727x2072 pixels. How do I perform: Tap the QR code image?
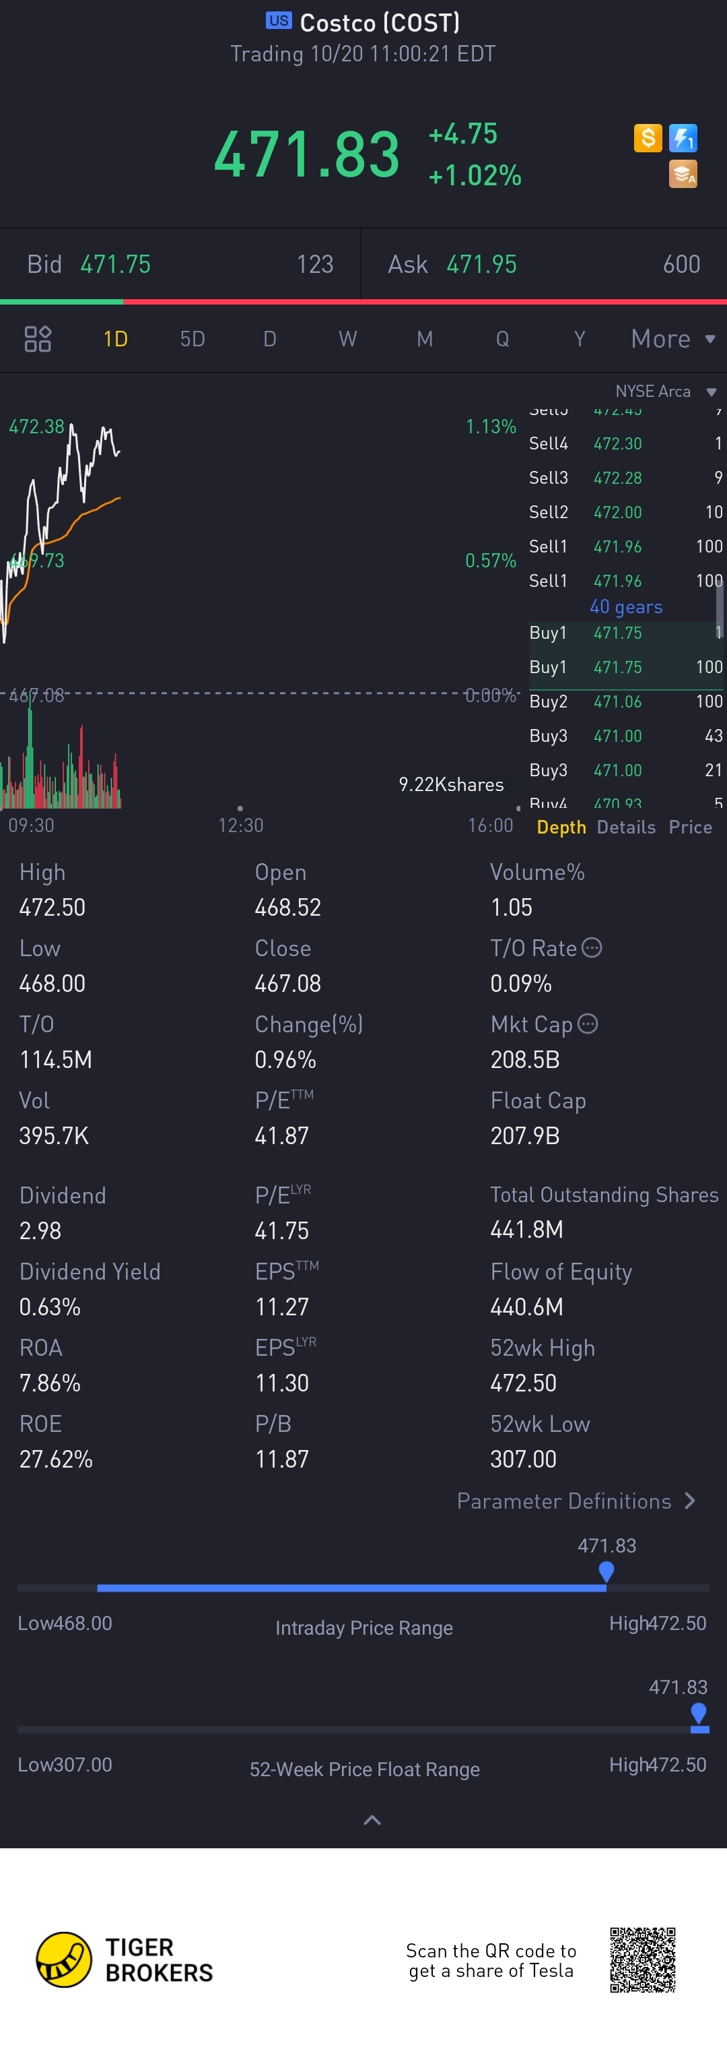pyautogui.click(x=642, y=1959)
